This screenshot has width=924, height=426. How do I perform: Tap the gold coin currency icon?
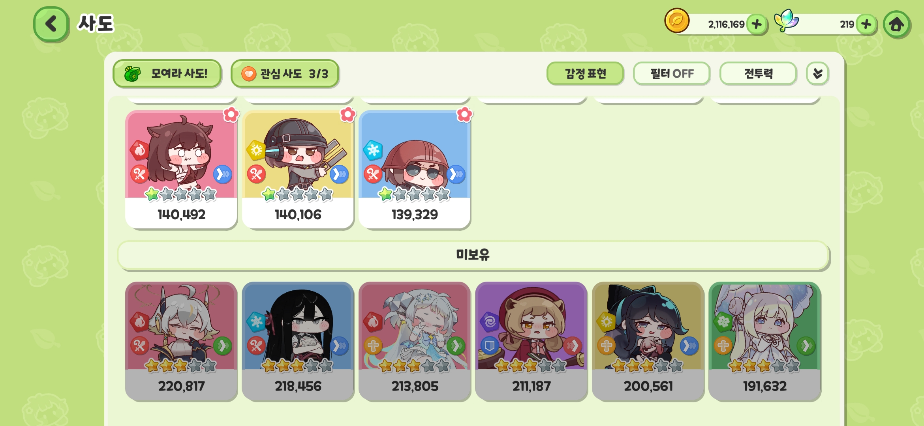(x=677, y=21)
